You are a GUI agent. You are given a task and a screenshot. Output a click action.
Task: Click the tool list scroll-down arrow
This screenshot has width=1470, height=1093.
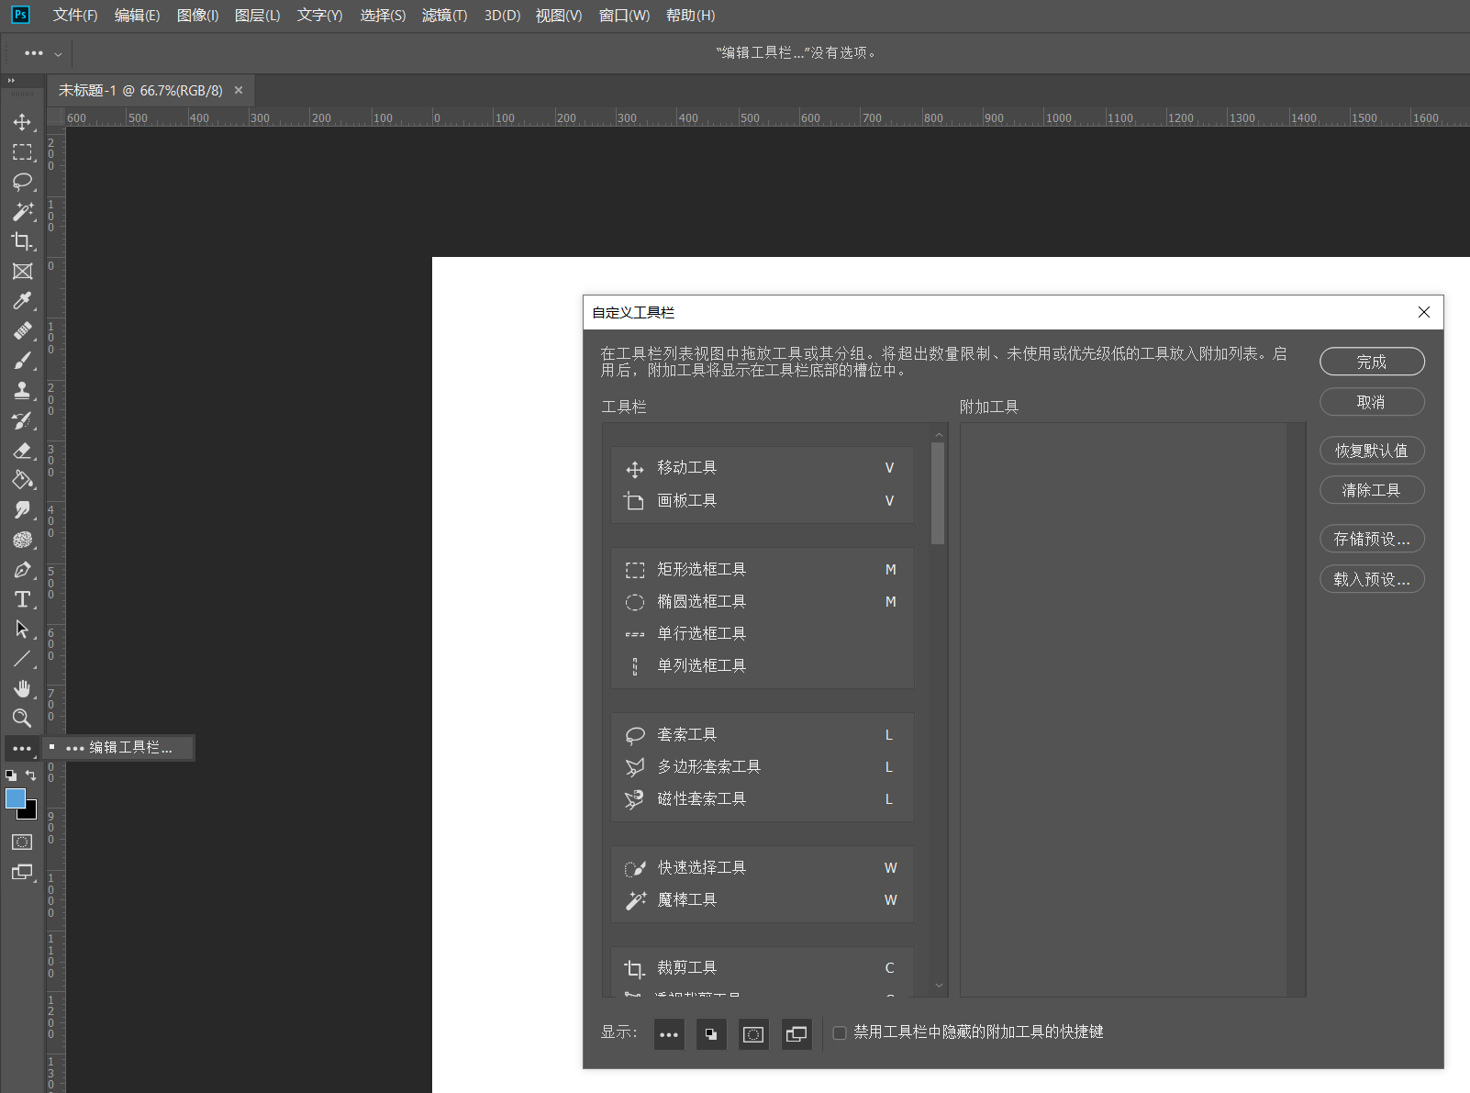[x=938, y=986]
